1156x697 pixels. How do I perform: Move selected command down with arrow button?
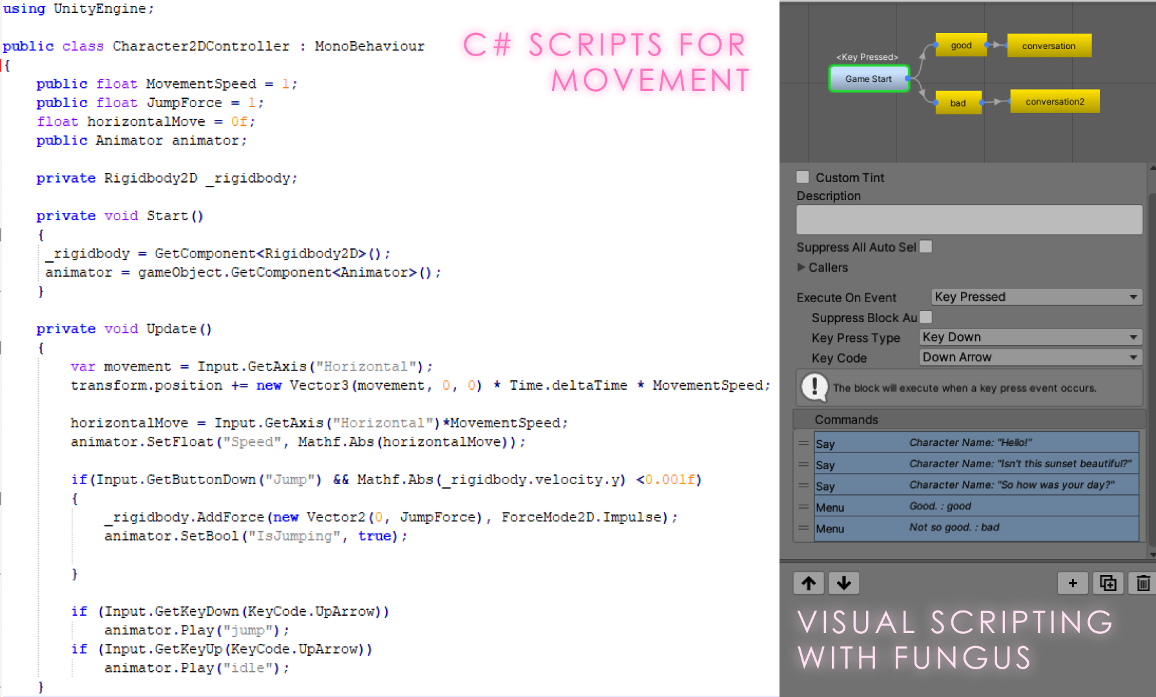pyautogui.click(x=843, y=583)
